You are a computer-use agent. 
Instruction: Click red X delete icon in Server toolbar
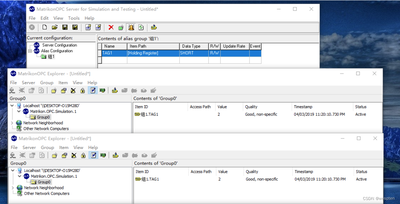click(111, 27)
